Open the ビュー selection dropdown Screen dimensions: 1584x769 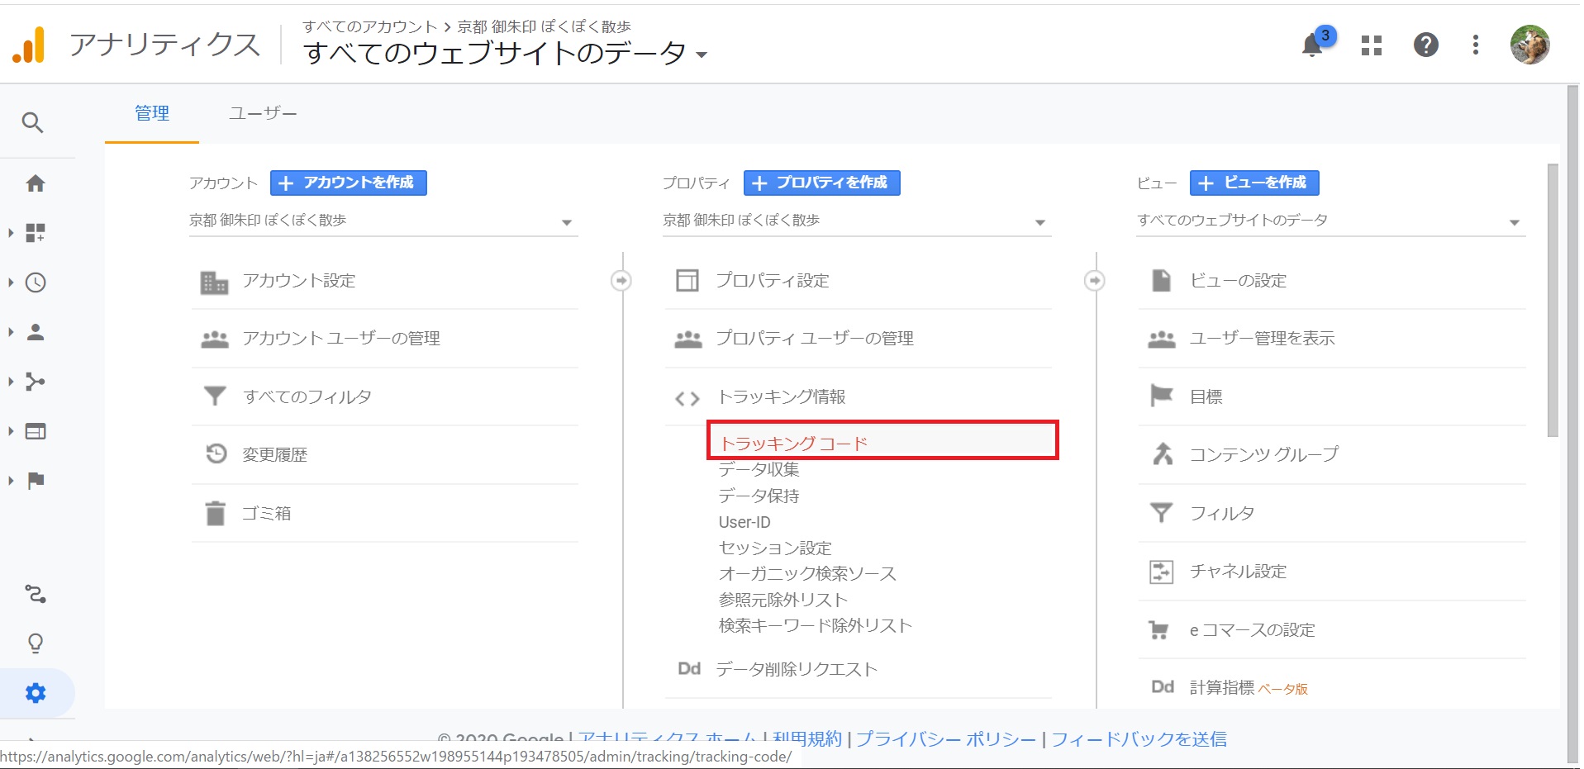(1330, 221)
